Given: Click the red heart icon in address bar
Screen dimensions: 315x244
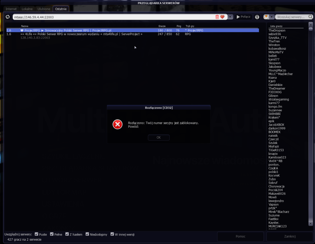Looking at the screenshot, I should pyautogui.click(x=222, y=17).
